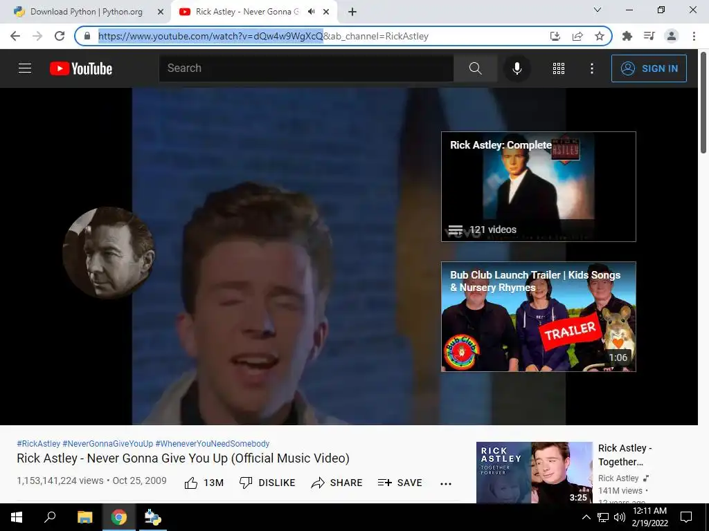709x531 pixels.
Task: Open Chrome three-dot menu
Action: coord(694,36)
